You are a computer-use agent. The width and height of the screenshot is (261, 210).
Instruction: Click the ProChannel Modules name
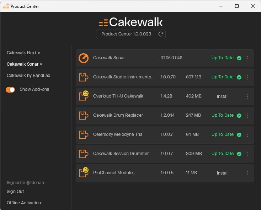(114, 173)
